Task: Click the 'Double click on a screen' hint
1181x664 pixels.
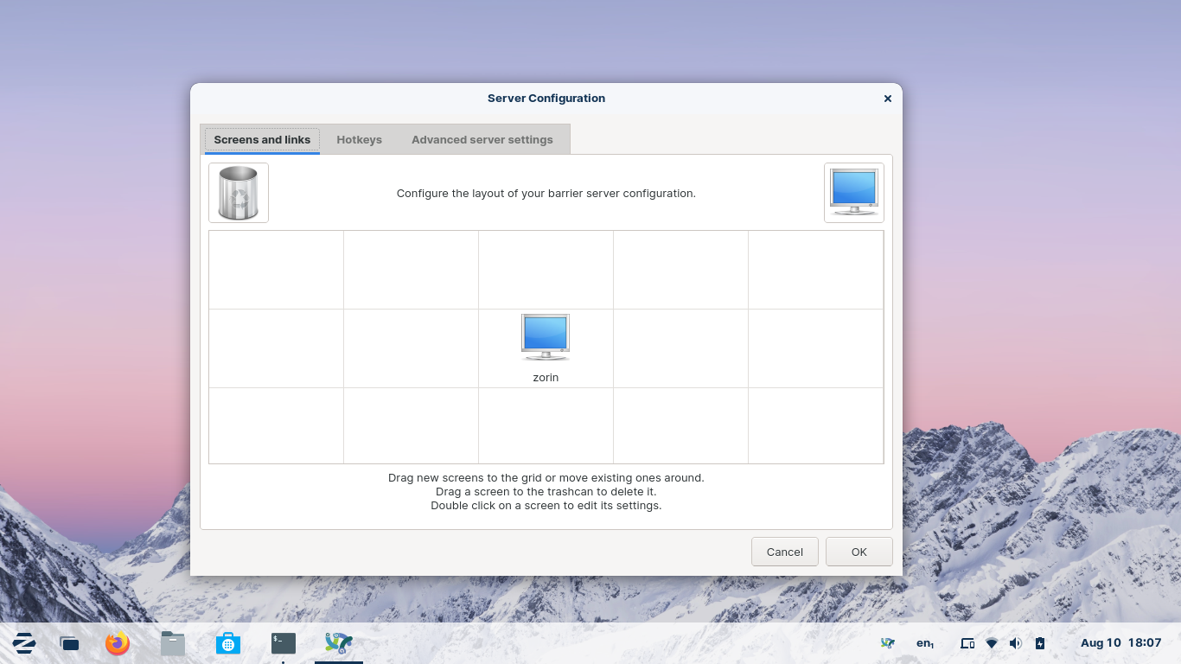Action: (546, 505)
